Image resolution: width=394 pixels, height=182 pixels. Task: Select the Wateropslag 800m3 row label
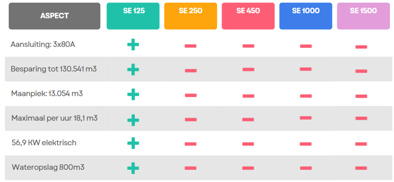tap(48, 167)
